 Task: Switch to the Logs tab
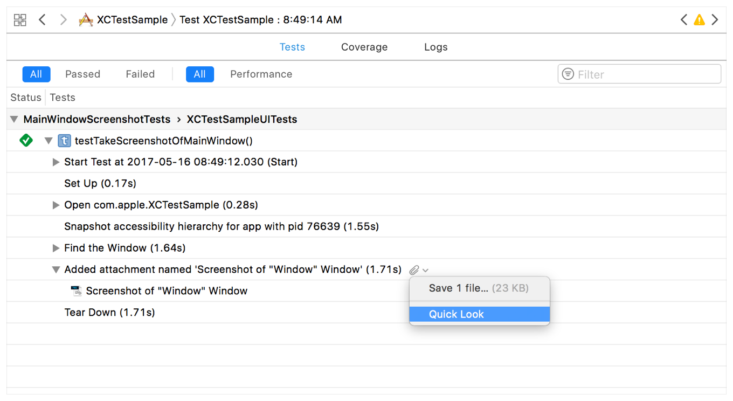436,47
